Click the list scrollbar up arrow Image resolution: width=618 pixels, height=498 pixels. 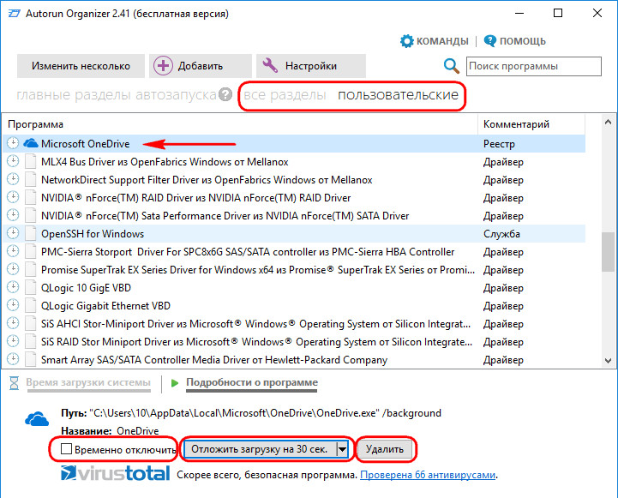click(609, 122)
